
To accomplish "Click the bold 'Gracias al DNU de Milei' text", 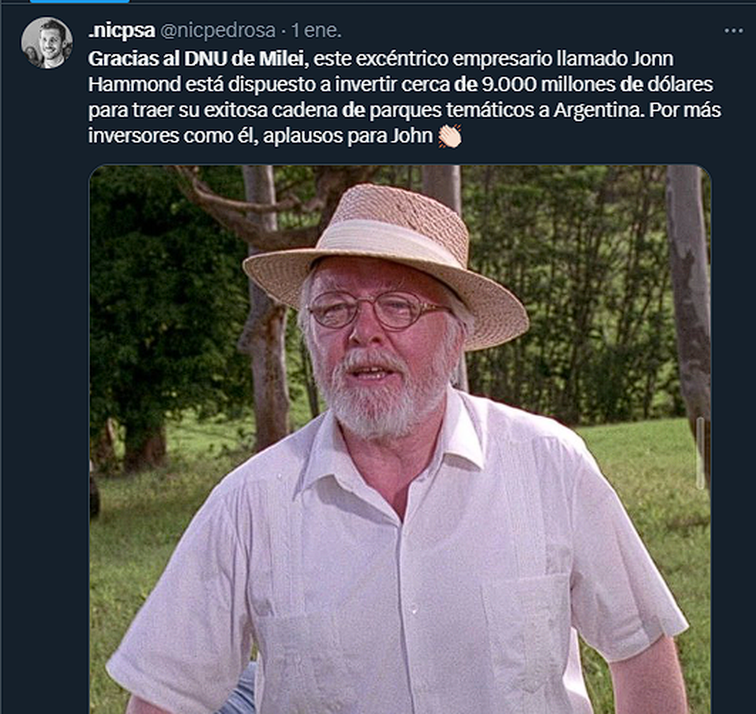I will [x=197, y=59].
